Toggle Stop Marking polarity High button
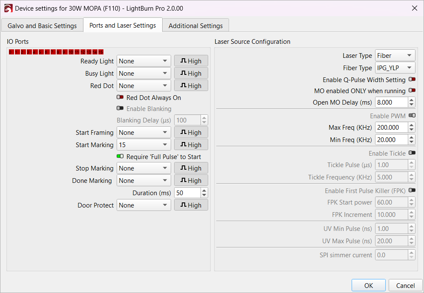The image size is (424, 293). [x=191, y=168]
